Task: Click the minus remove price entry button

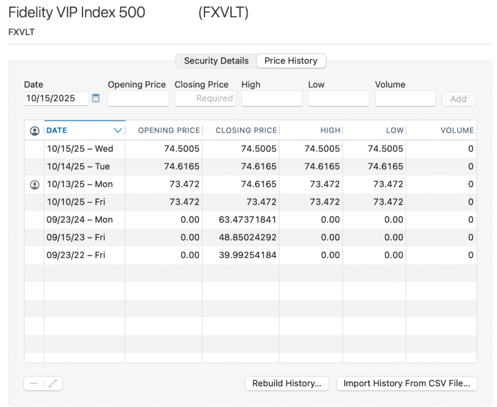Action: [34, 384]
